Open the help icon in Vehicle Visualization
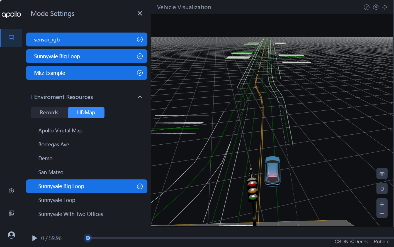The width and height of the screenshot is (394, 247). coord(367,7)
